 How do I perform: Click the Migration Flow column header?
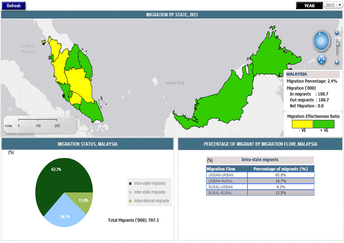coord(227,169)
